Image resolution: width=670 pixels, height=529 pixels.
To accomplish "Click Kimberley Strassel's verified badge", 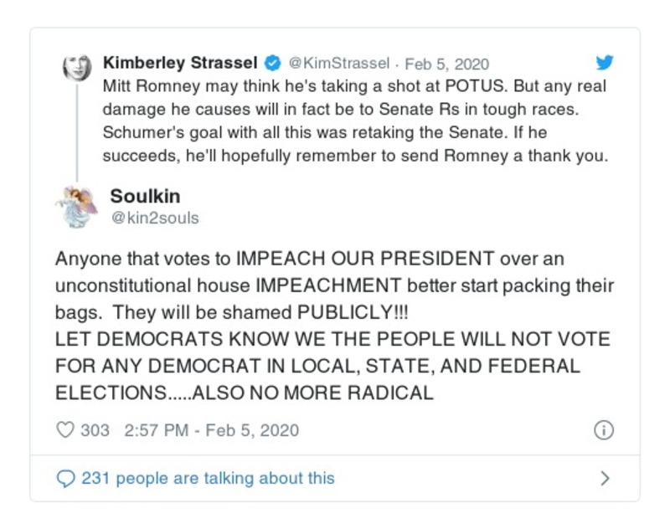I will pyautogui.click(x=273, y=64).
